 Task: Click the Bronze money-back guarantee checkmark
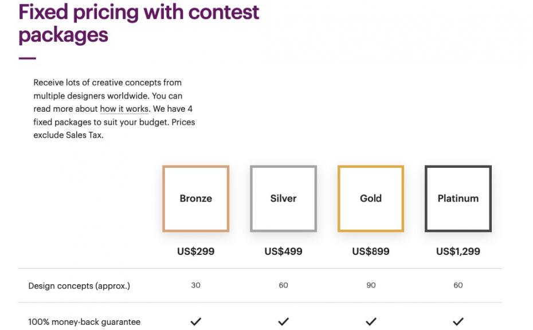[x=196, y=322]
